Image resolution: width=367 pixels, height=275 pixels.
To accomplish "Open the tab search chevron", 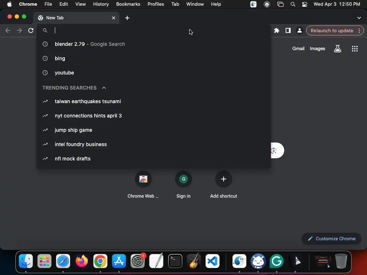I will [x=359, y=18].
